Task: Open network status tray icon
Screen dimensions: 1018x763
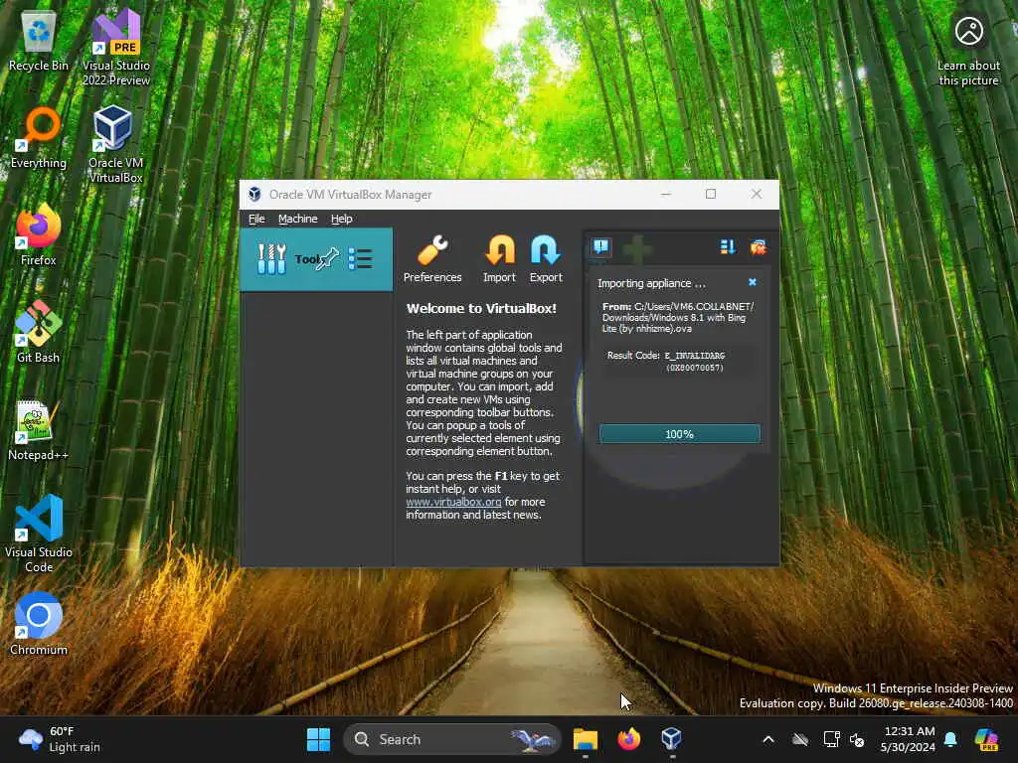Action: pyautogui.click(x=830, y=739)
